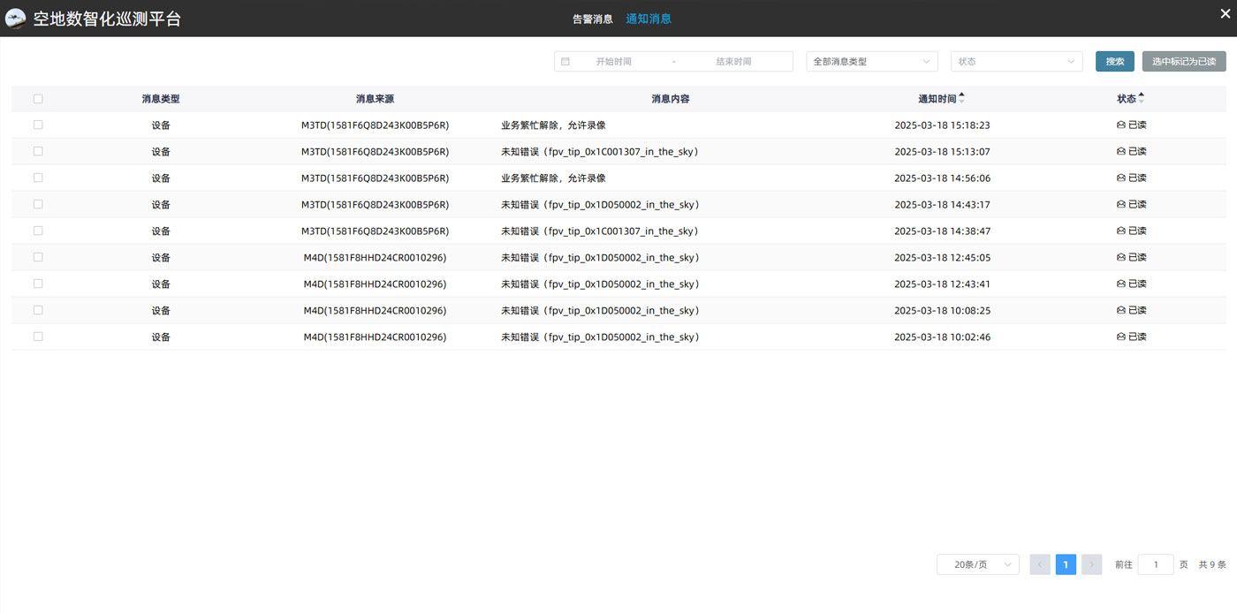Click the platform logo icon
The image size is (1237, 613).
click(x=16, y=19)
